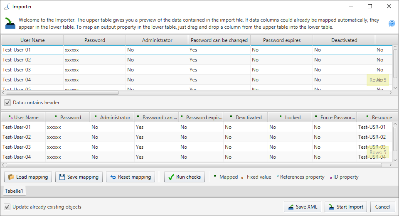Click lower table Password mapped header
This screenshot has height=216, width=399.
coord(68,117)
